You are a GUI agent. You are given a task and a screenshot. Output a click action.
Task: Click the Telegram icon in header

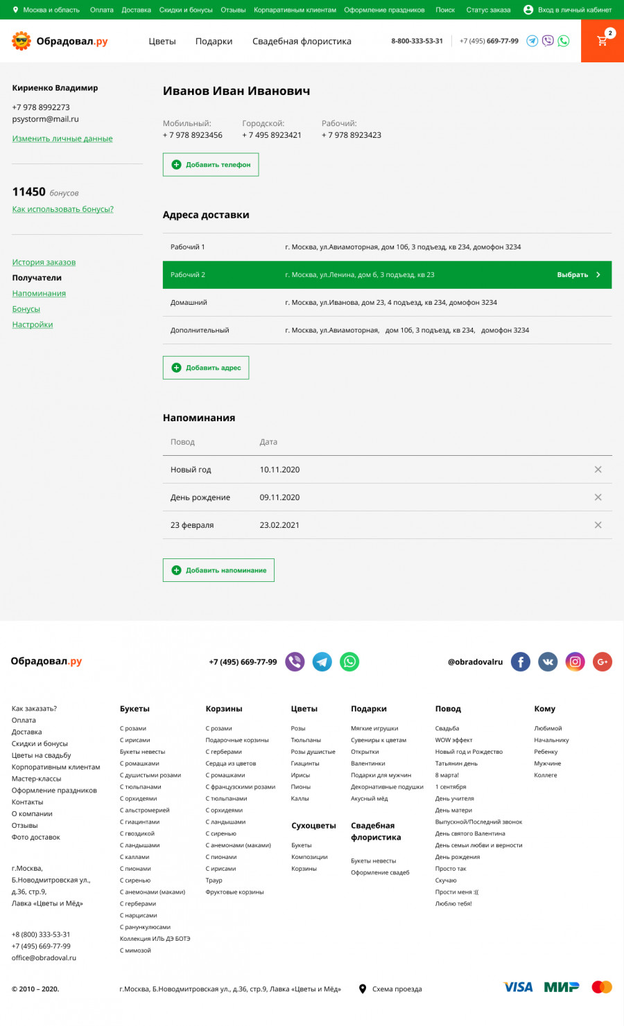[x=532, y=41]
